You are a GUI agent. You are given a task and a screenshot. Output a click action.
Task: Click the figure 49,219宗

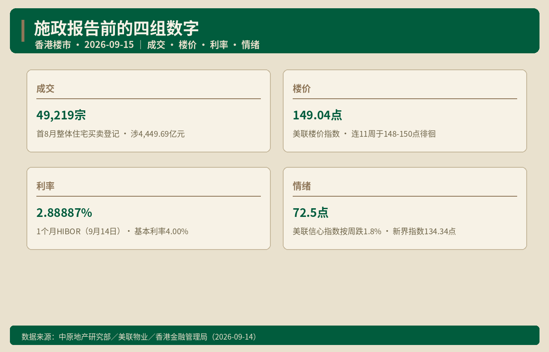pyautogui.click(x=61, y=115)
